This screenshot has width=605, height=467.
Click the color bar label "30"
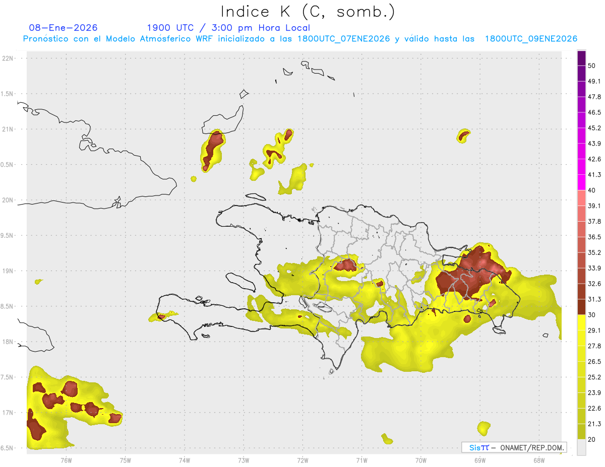(x=591, y=315)
